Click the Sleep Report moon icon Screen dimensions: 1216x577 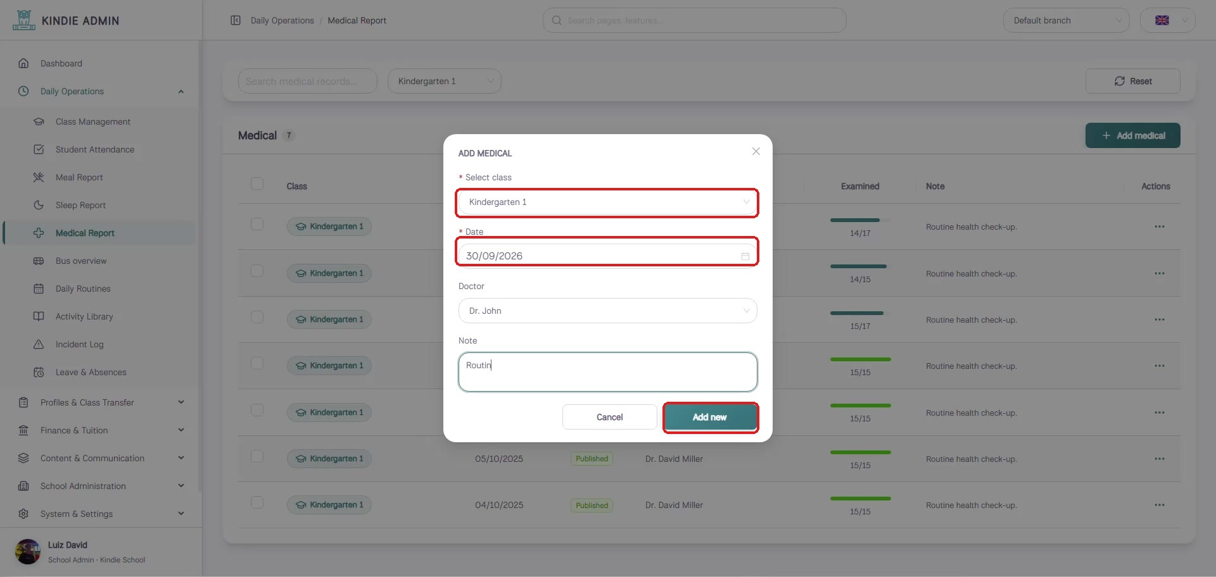(x=39, y=205)
